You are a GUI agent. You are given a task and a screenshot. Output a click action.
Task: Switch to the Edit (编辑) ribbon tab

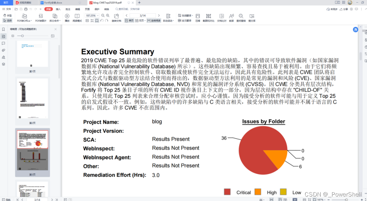point(78,9)
